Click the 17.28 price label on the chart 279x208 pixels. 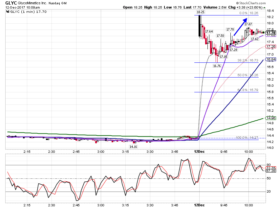[x=233, y=50]
